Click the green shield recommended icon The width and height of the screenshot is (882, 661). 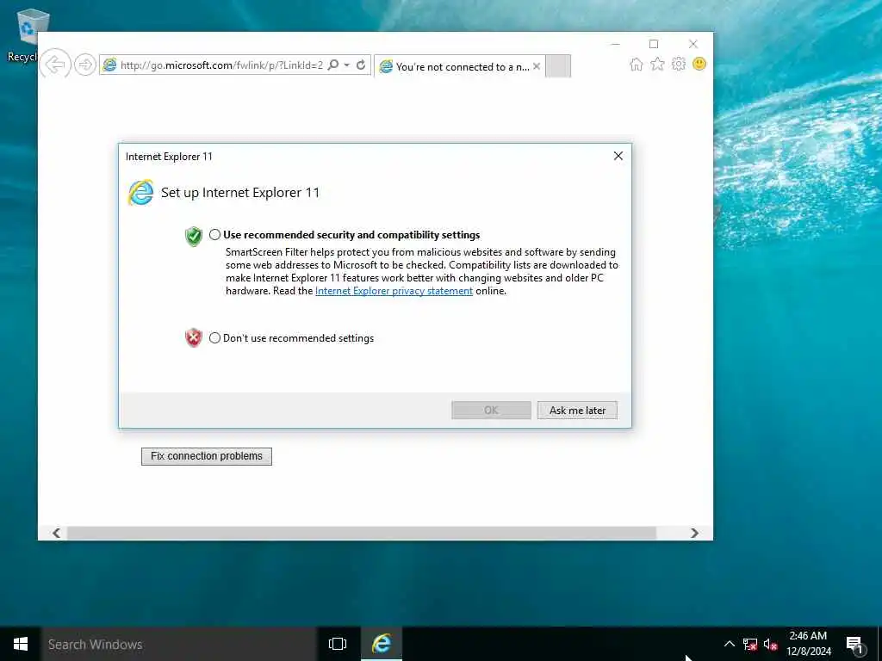194,236
